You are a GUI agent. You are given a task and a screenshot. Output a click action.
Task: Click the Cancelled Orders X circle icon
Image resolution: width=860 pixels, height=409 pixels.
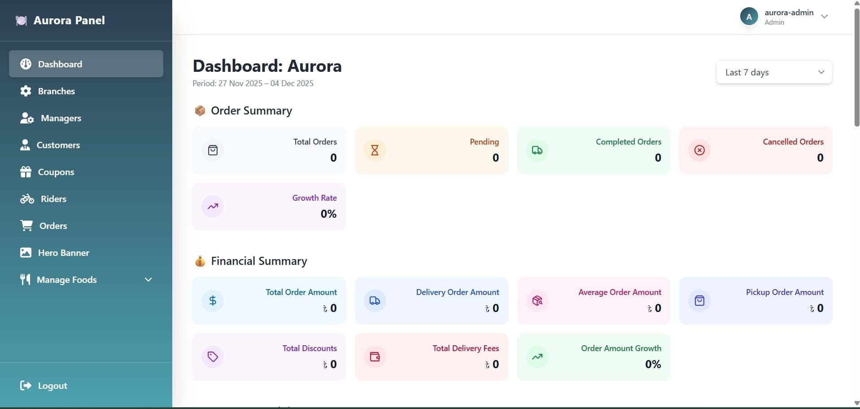(699, 150)
